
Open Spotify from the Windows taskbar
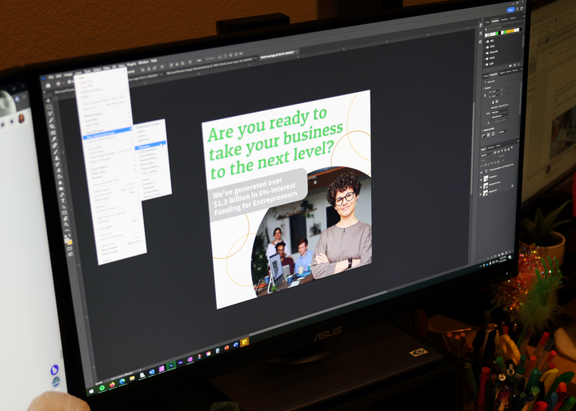pyautogui.click(x=102, y=388)
